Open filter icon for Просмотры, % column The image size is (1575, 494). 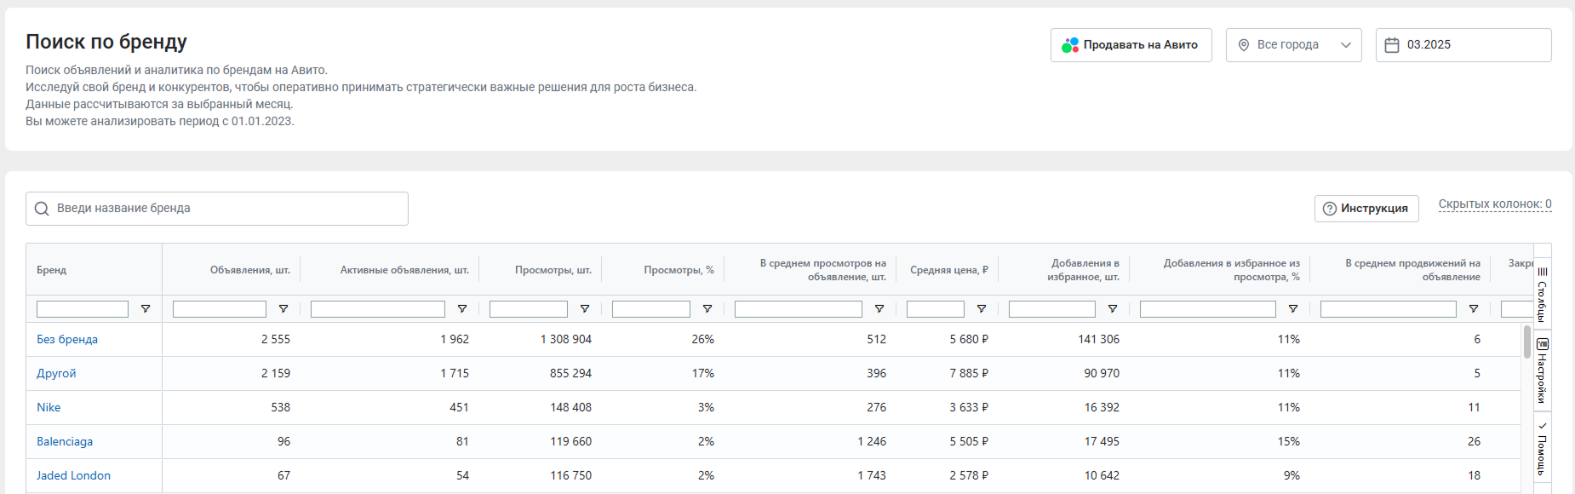[707, 309]
